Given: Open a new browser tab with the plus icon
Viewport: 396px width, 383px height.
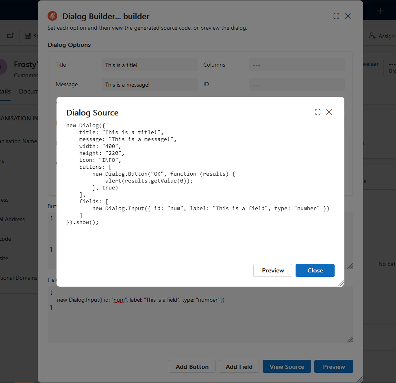Looking at the screenshot, I should click(x=380, y=11).
